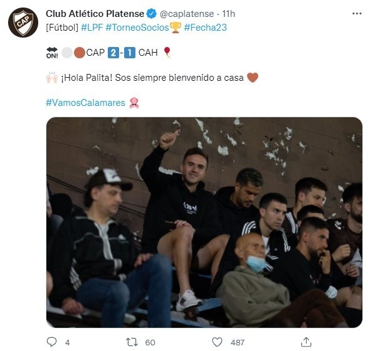
Task: Open the #VamosCalamares hashtag
Action: [x=85, y=103]
